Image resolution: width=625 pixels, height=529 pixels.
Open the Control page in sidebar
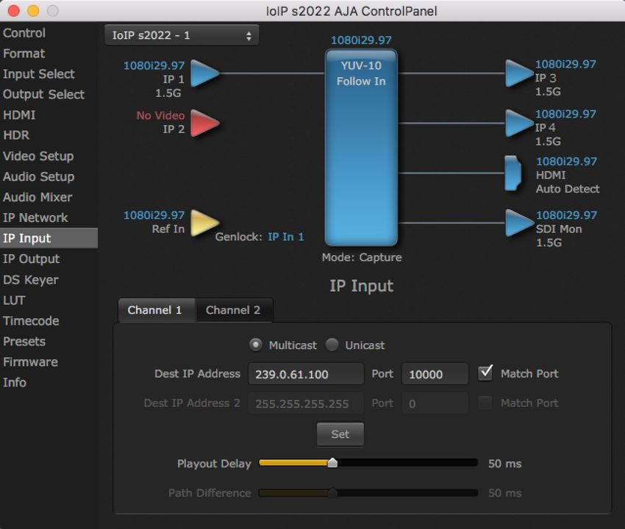pyautogui.click(x=49, y=32)
